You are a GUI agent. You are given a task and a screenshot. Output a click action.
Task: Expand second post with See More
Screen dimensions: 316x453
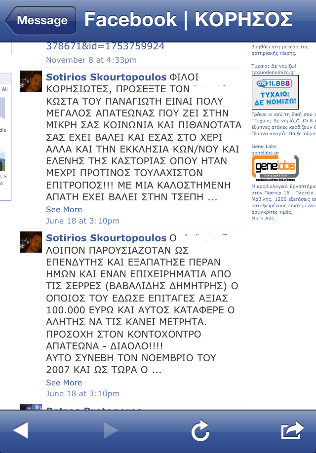(64, 382)
